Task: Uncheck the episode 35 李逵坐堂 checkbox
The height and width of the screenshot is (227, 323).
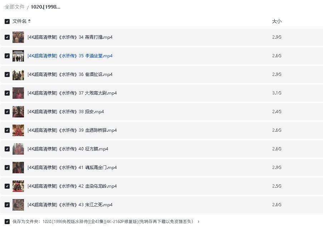Action: [7, 56]
